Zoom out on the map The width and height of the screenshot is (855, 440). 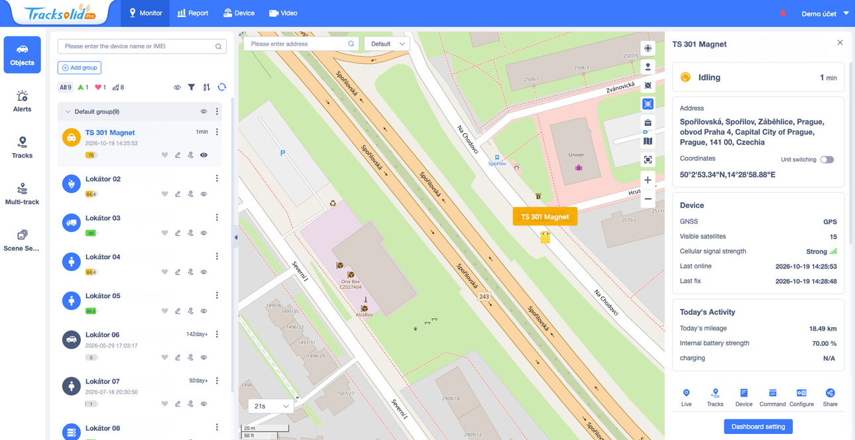coord(648,199)
